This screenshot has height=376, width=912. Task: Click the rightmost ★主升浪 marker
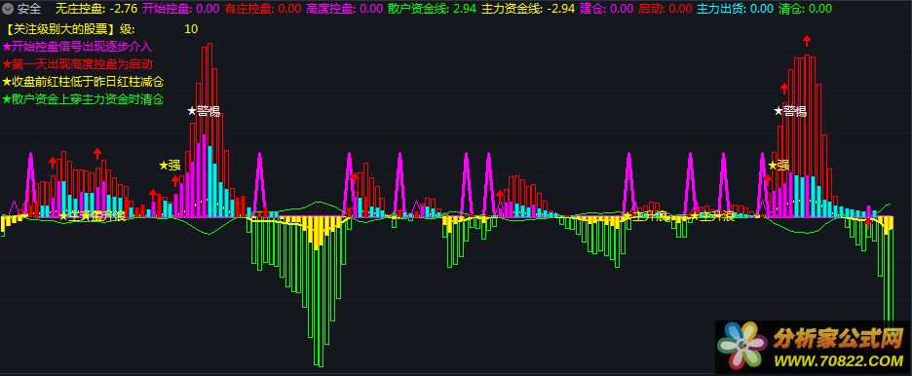(712, 217)
